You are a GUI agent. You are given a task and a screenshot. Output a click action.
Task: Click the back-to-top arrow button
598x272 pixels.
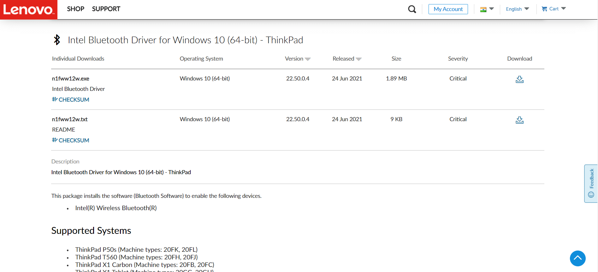577,258
